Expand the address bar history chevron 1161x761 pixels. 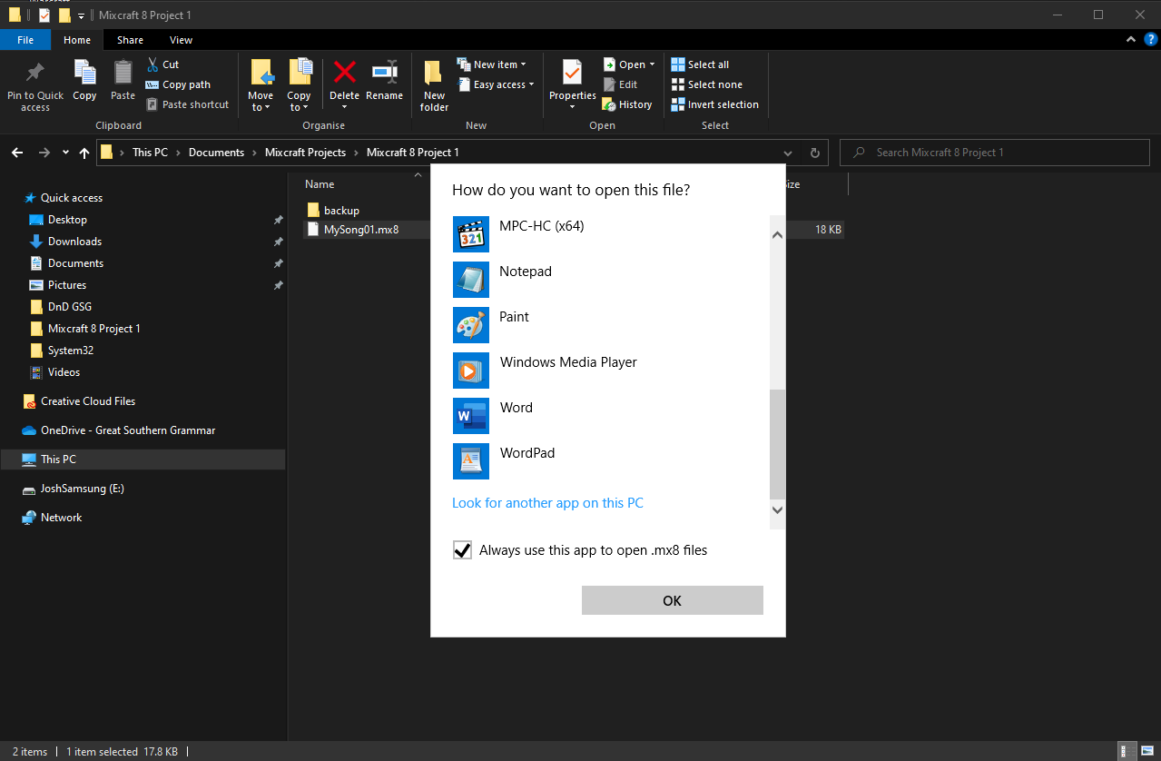[x=787, y=153]
